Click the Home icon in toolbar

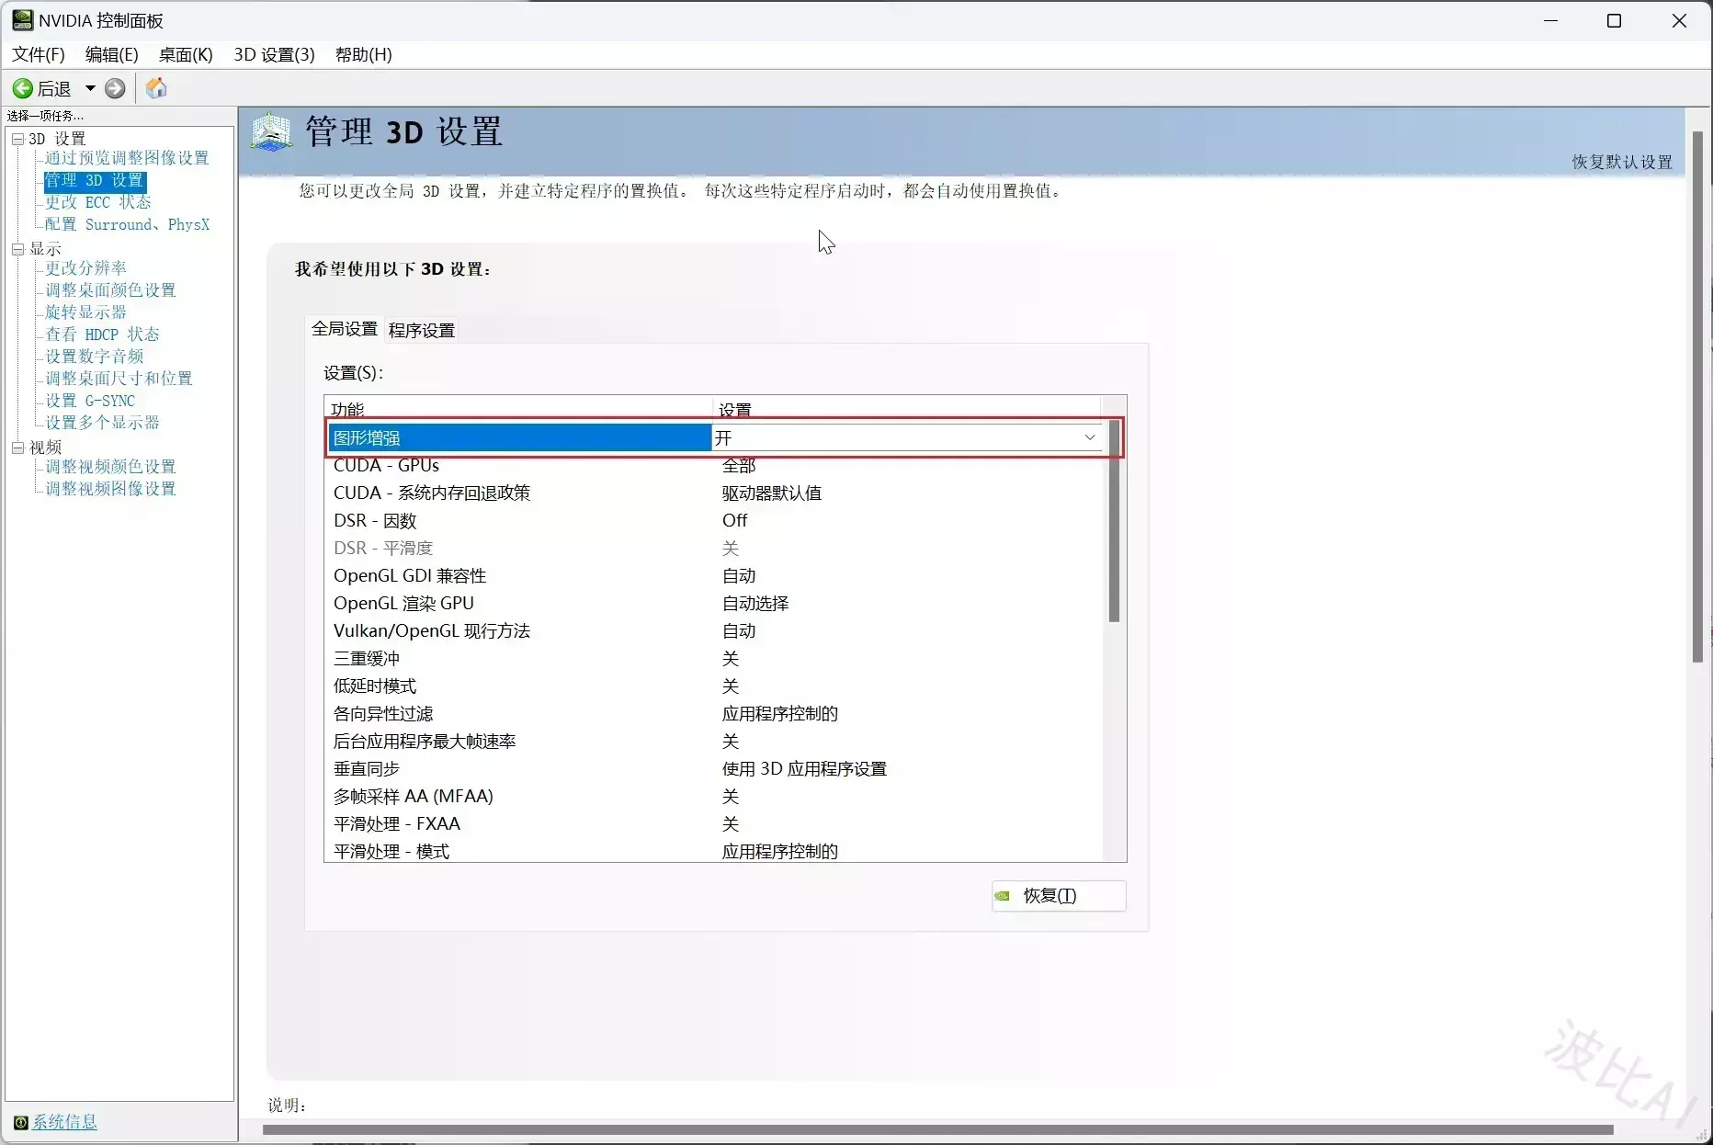pos(156,88)
